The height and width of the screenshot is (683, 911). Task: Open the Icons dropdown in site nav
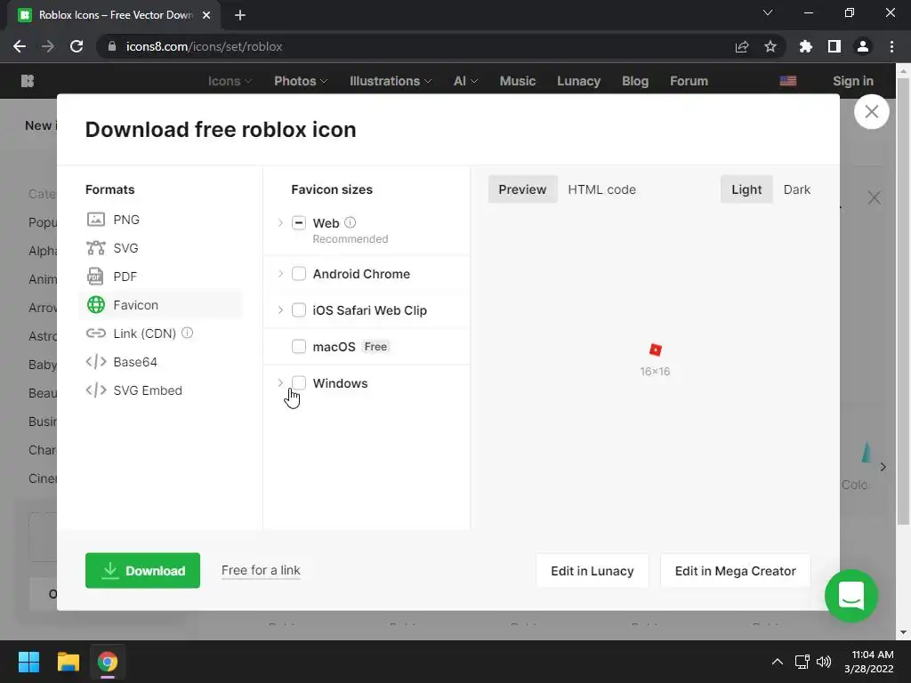coord(230,81)
